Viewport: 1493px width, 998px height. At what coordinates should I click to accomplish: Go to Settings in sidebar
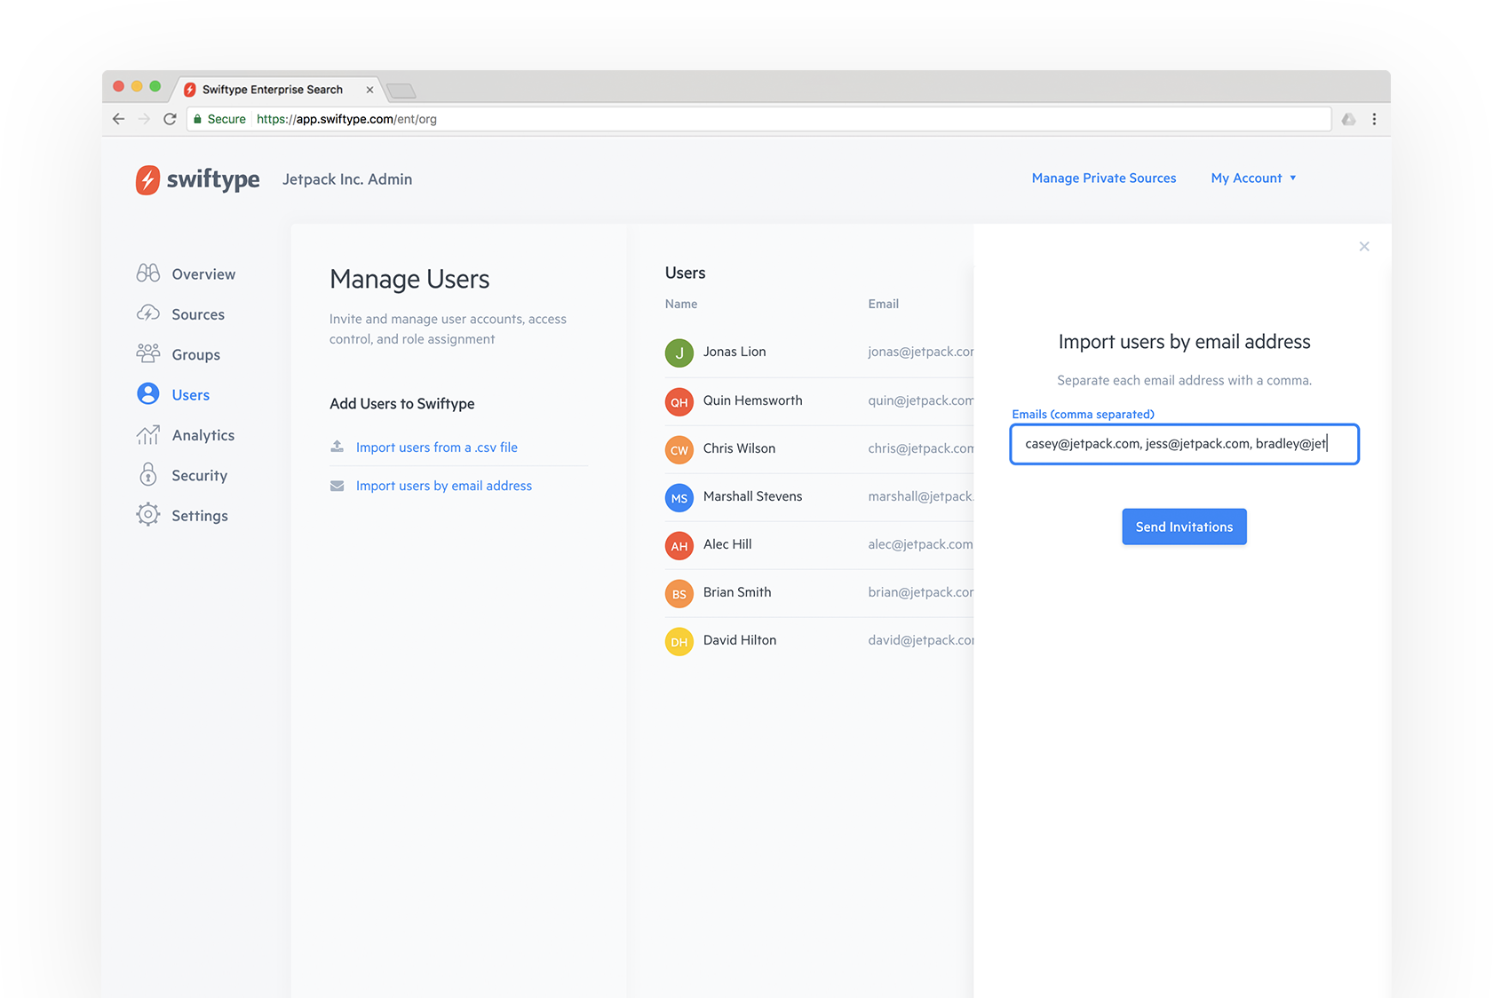200,516
